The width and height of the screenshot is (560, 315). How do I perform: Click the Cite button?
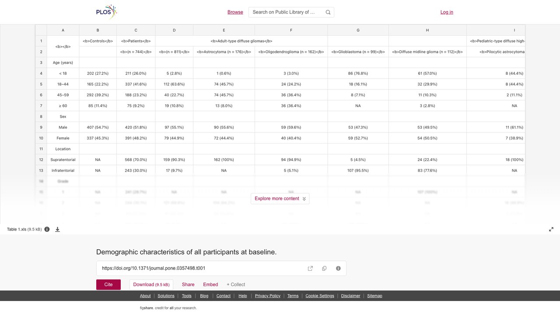click(108, 284)
